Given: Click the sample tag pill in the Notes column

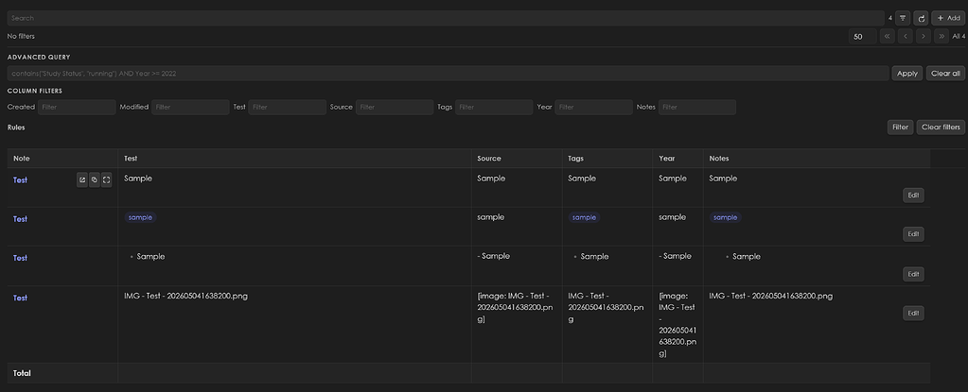Looking at the screenshot, I should 726,217.
